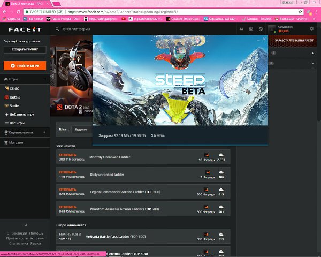Open the globe notifications icon in header
This screenshot has width=321, height=257.
[x=261, y=29]
